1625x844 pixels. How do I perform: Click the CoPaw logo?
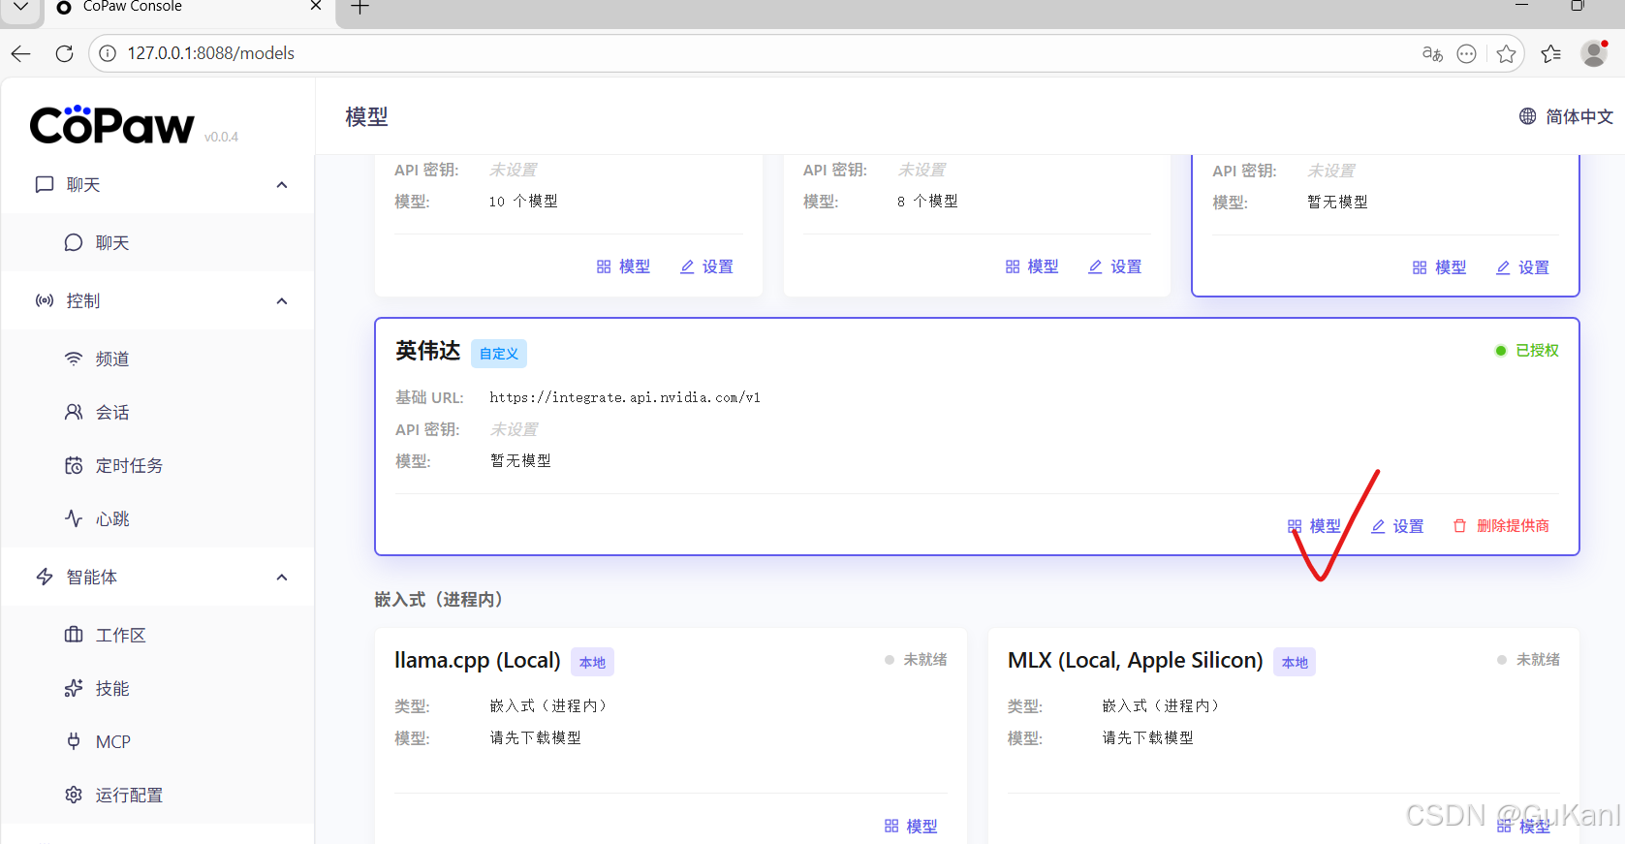coord(112,125)
